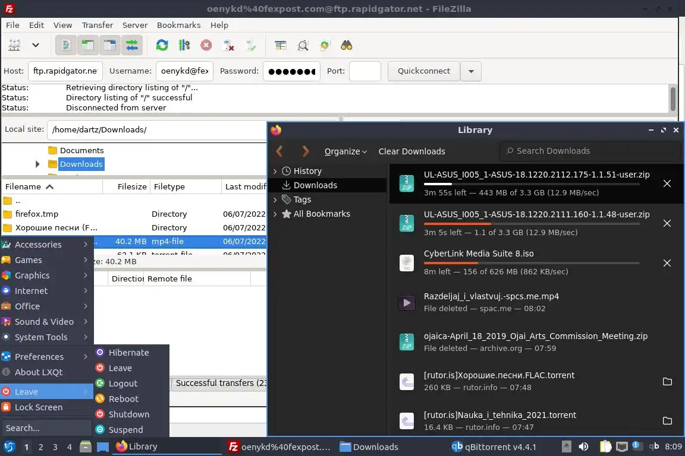
Task: Toggle the transfer queue display
Action: pyautogui.click(x=131, y=45)
